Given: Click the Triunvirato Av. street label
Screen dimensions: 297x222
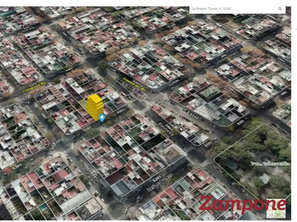Looking at the screenshot, I should (134, 84).
